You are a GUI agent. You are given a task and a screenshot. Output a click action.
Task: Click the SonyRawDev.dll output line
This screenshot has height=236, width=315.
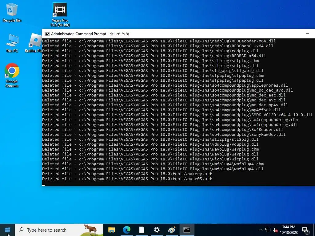(164, 135)
